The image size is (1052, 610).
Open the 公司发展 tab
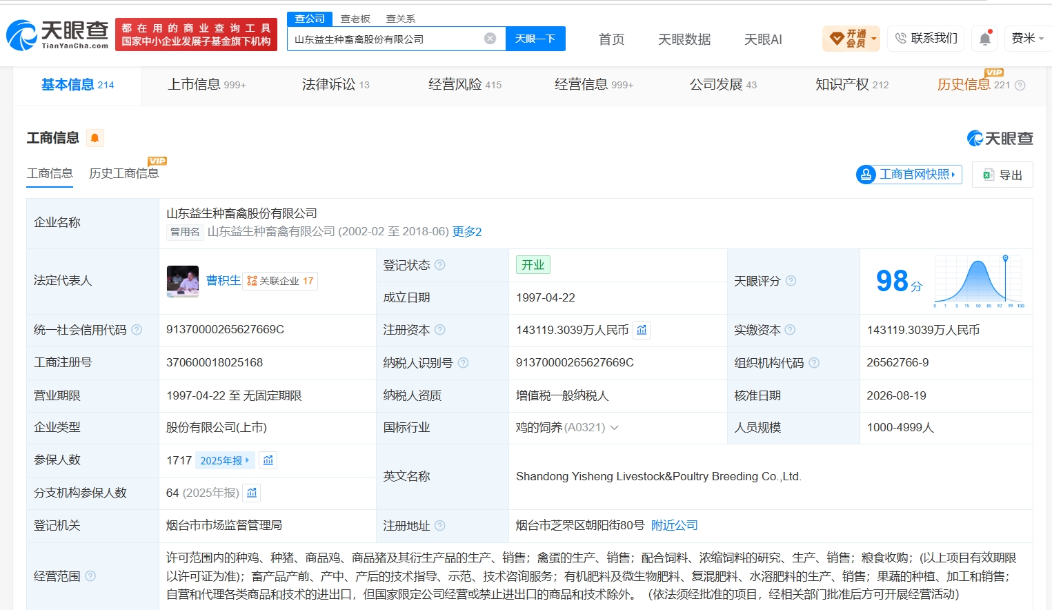723,85
